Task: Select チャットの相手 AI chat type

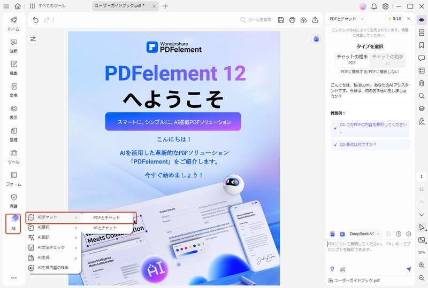Action: 387,59
